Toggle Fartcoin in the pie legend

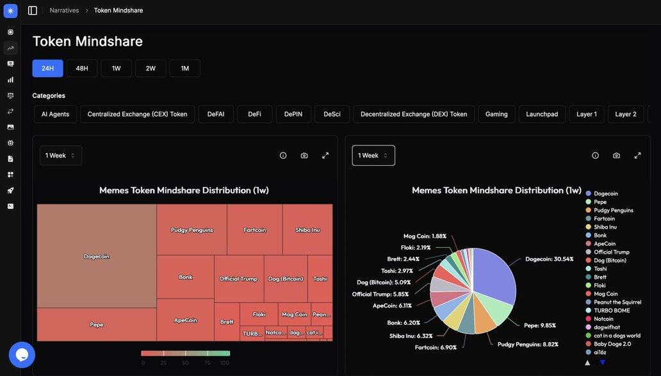[x=600, y=219]
